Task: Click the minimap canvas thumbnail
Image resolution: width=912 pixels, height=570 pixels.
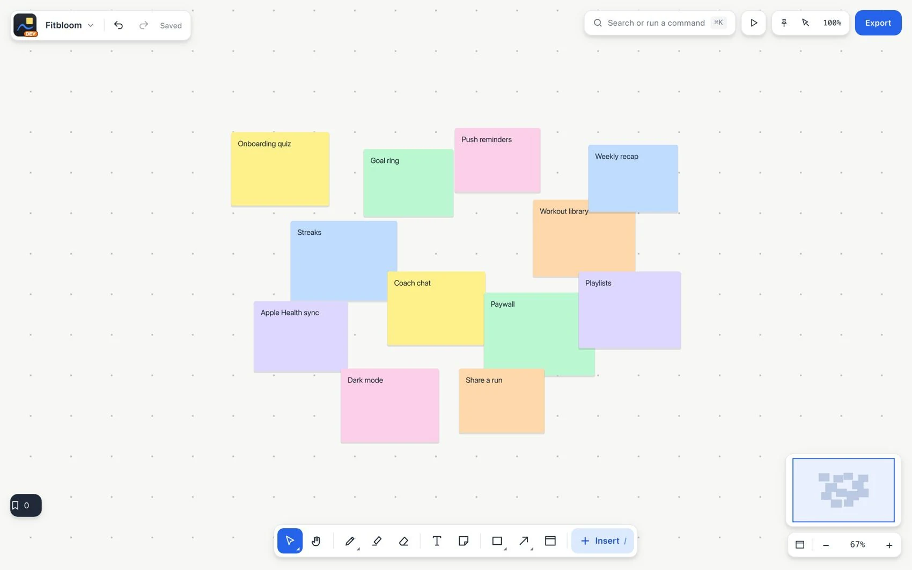Action: pyautogui.click(x=843, y=490)
